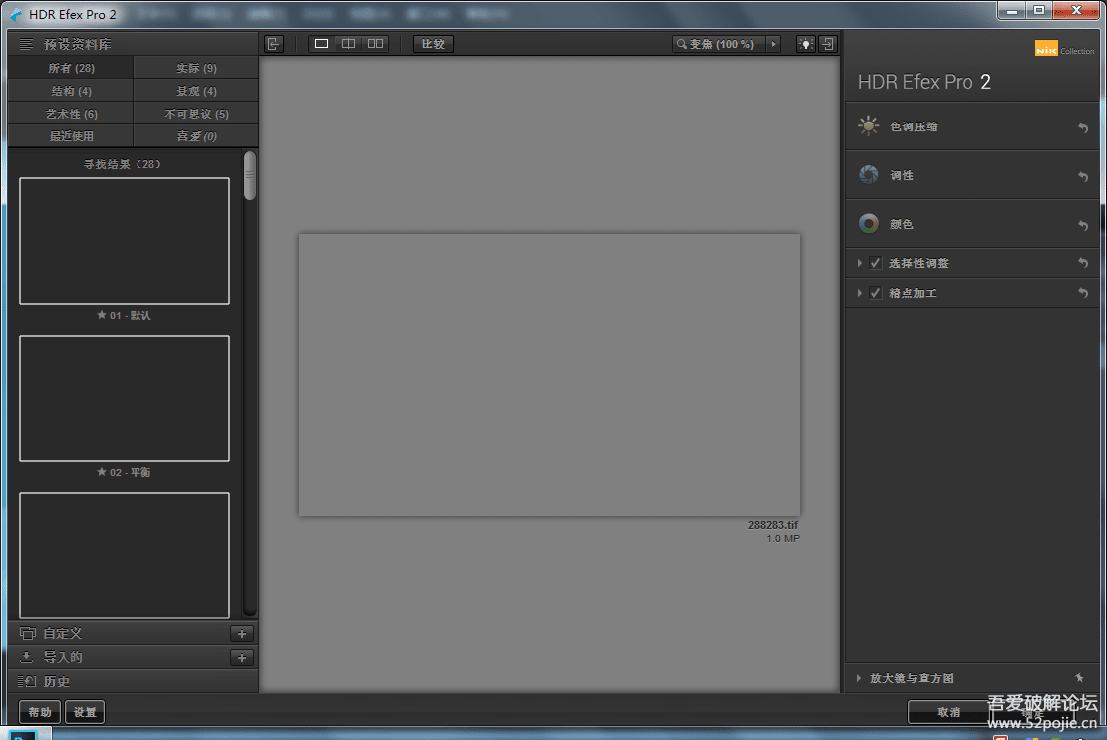Reset the 调性 section
The width and height of the screenshot is (1107, 740).
(1083, 176)
